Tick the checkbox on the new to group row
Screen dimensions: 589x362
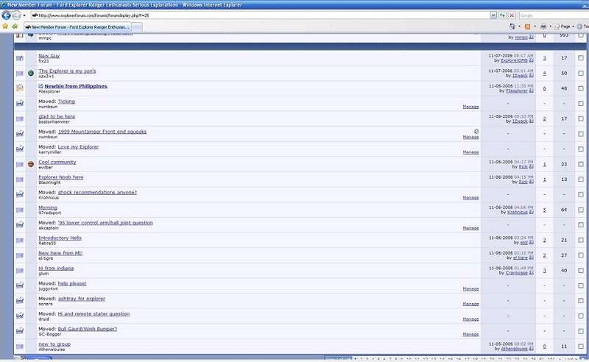581,346
